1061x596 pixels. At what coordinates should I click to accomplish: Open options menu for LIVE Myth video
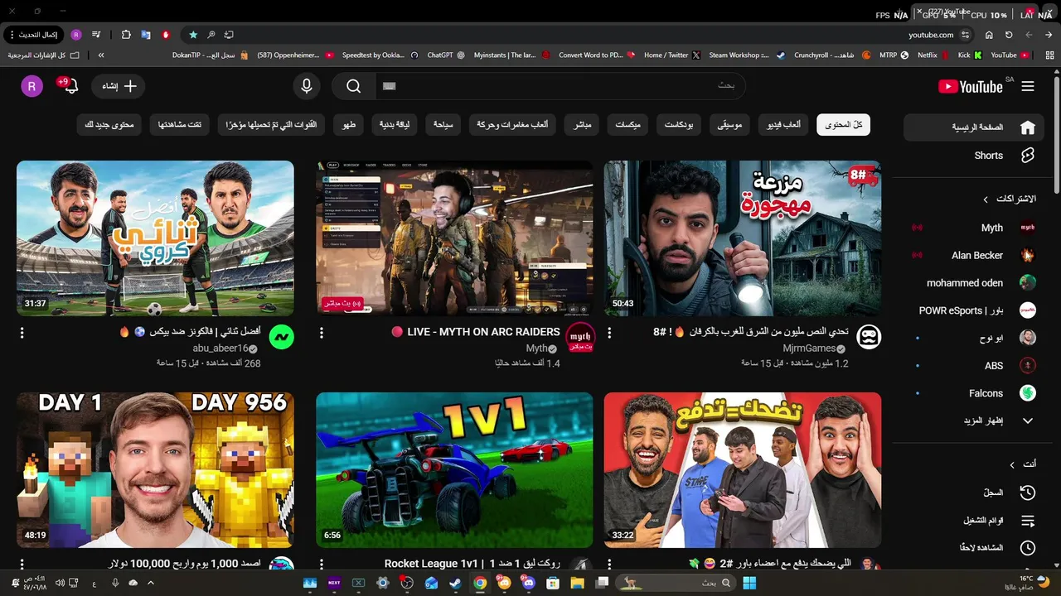(322, 333)
